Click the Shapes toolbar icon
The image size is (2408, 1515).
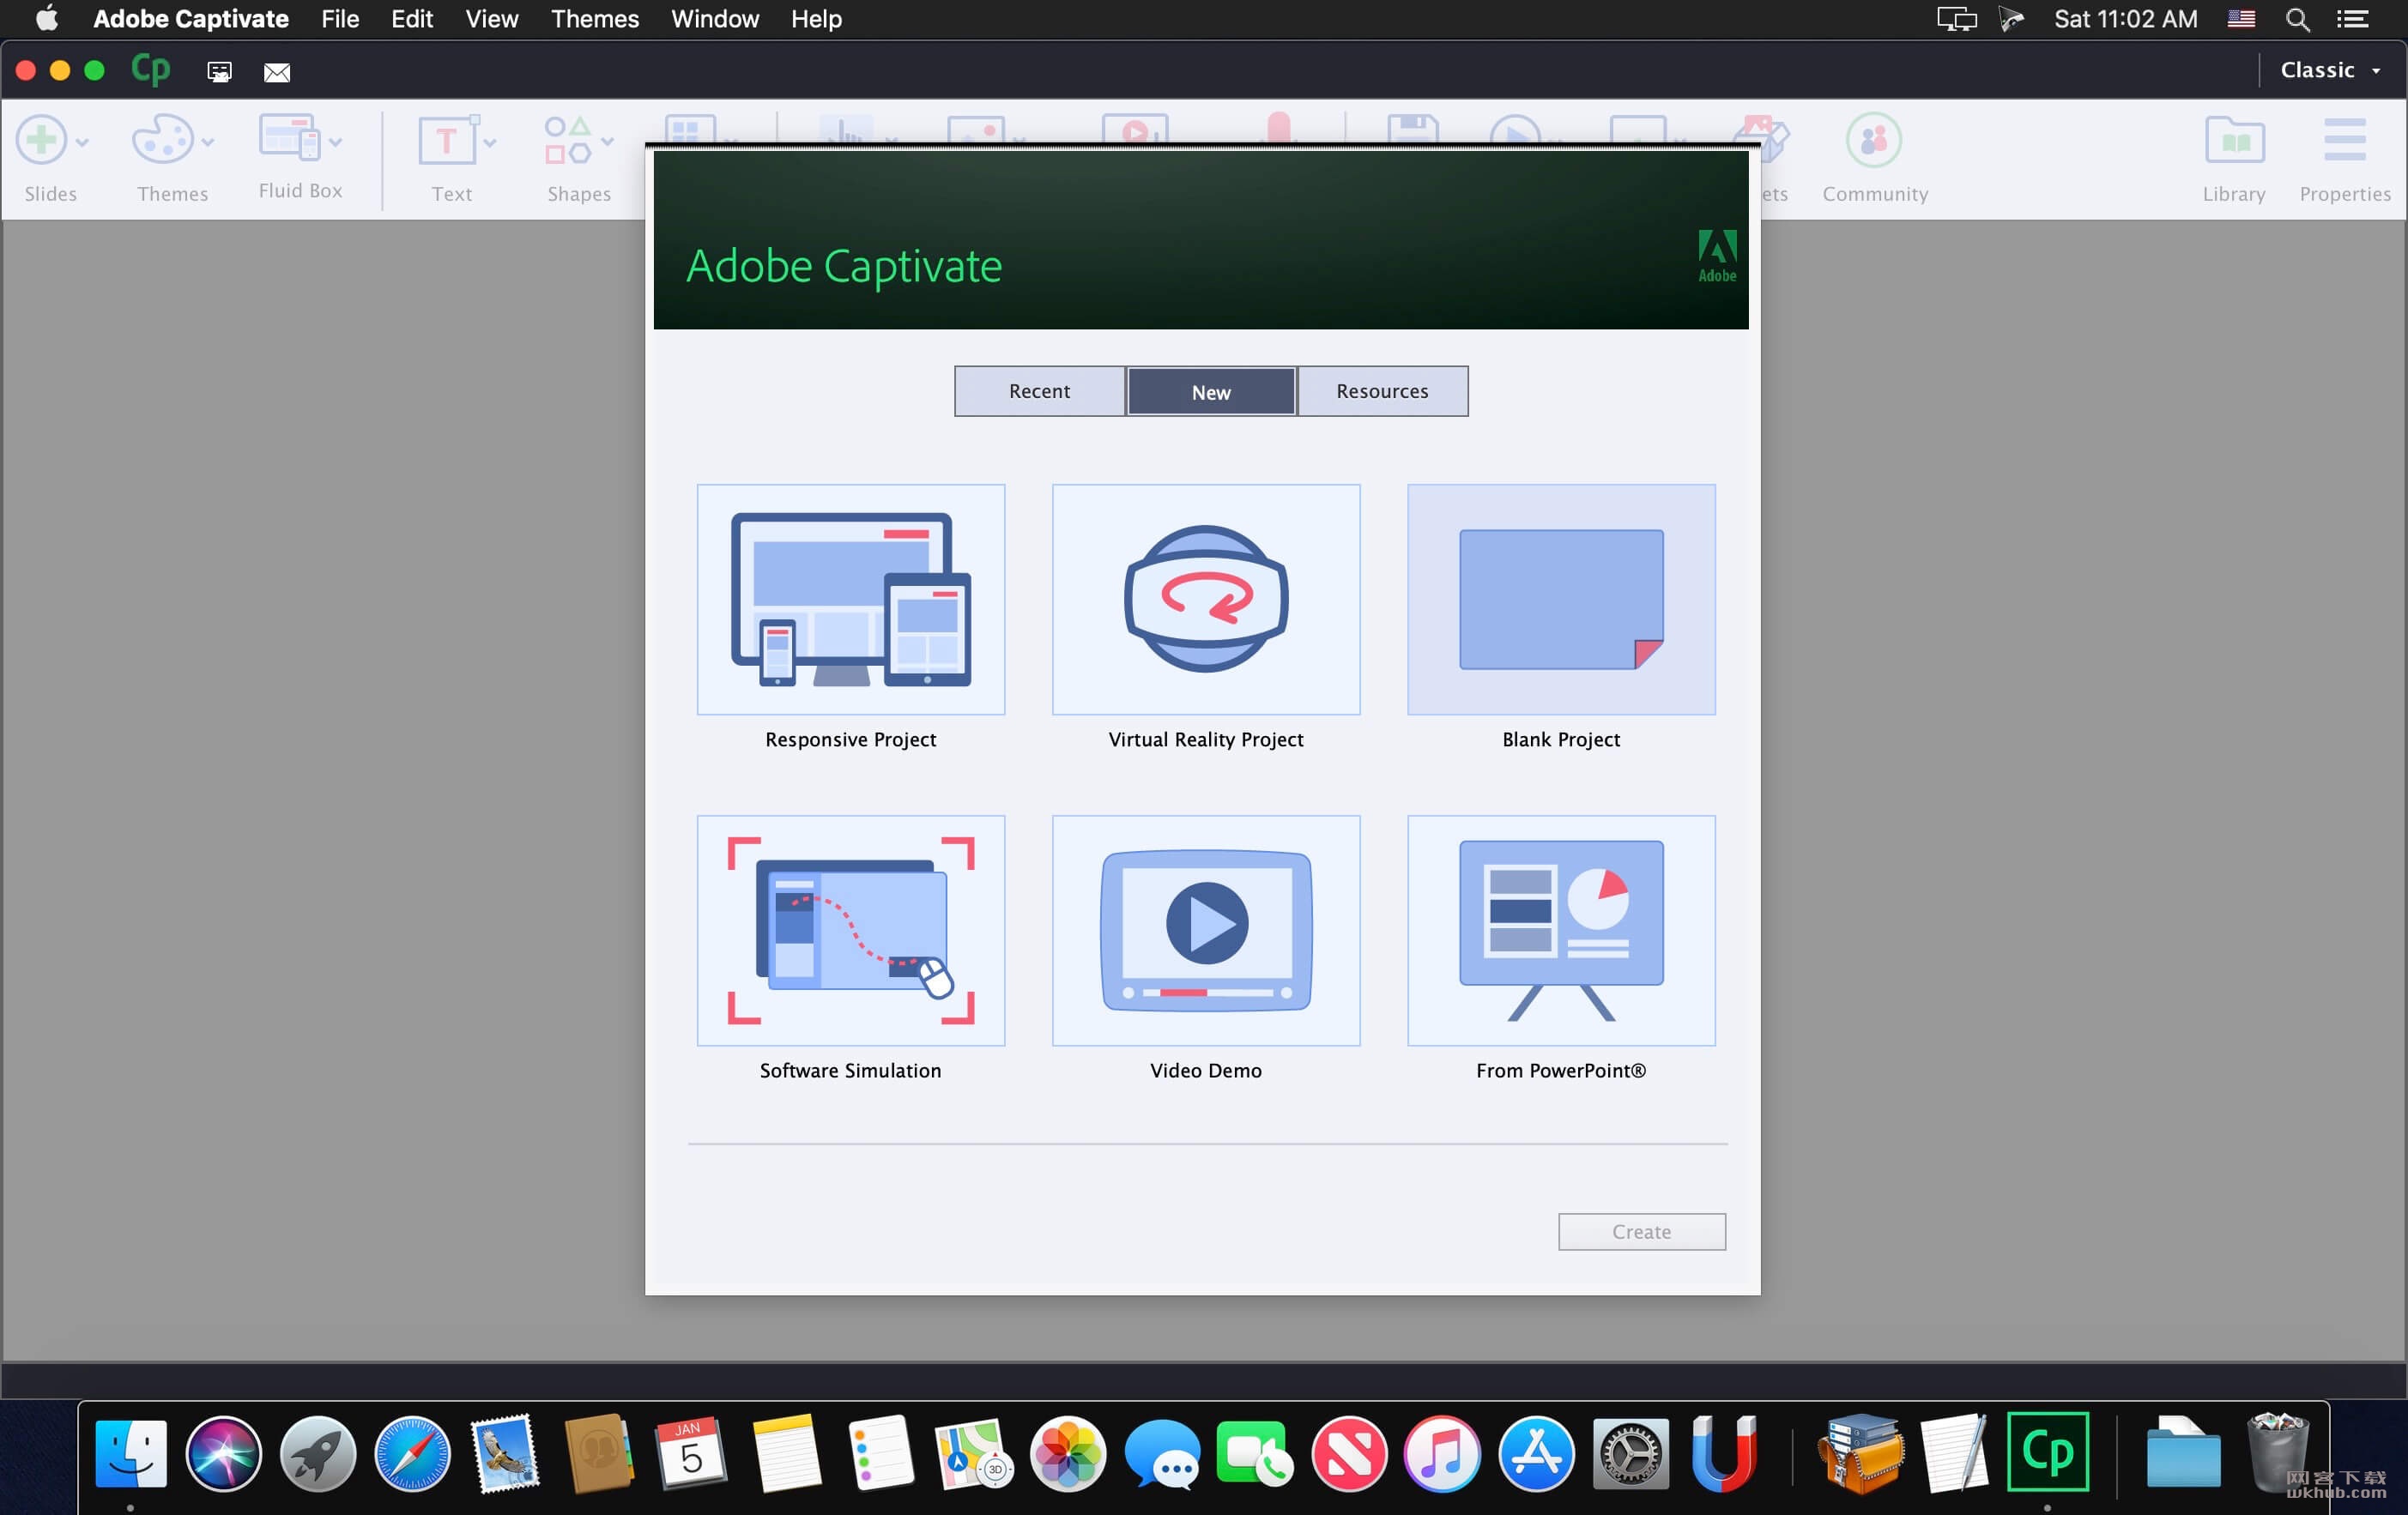567,141
